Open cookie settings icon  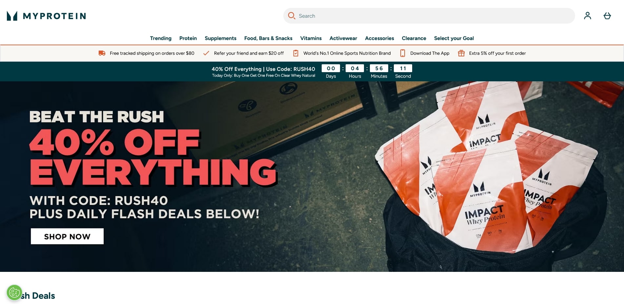[x=14, y=292]
